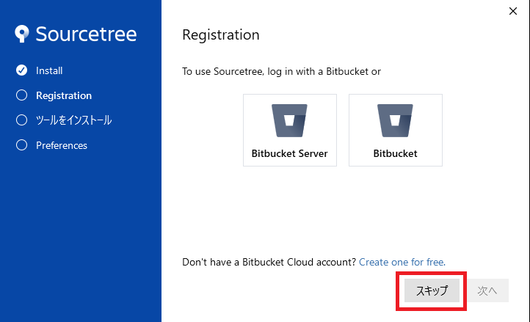Choose the Bitbucket Server login option
This screenshot has height=322, width=530.
coord(290,130)
